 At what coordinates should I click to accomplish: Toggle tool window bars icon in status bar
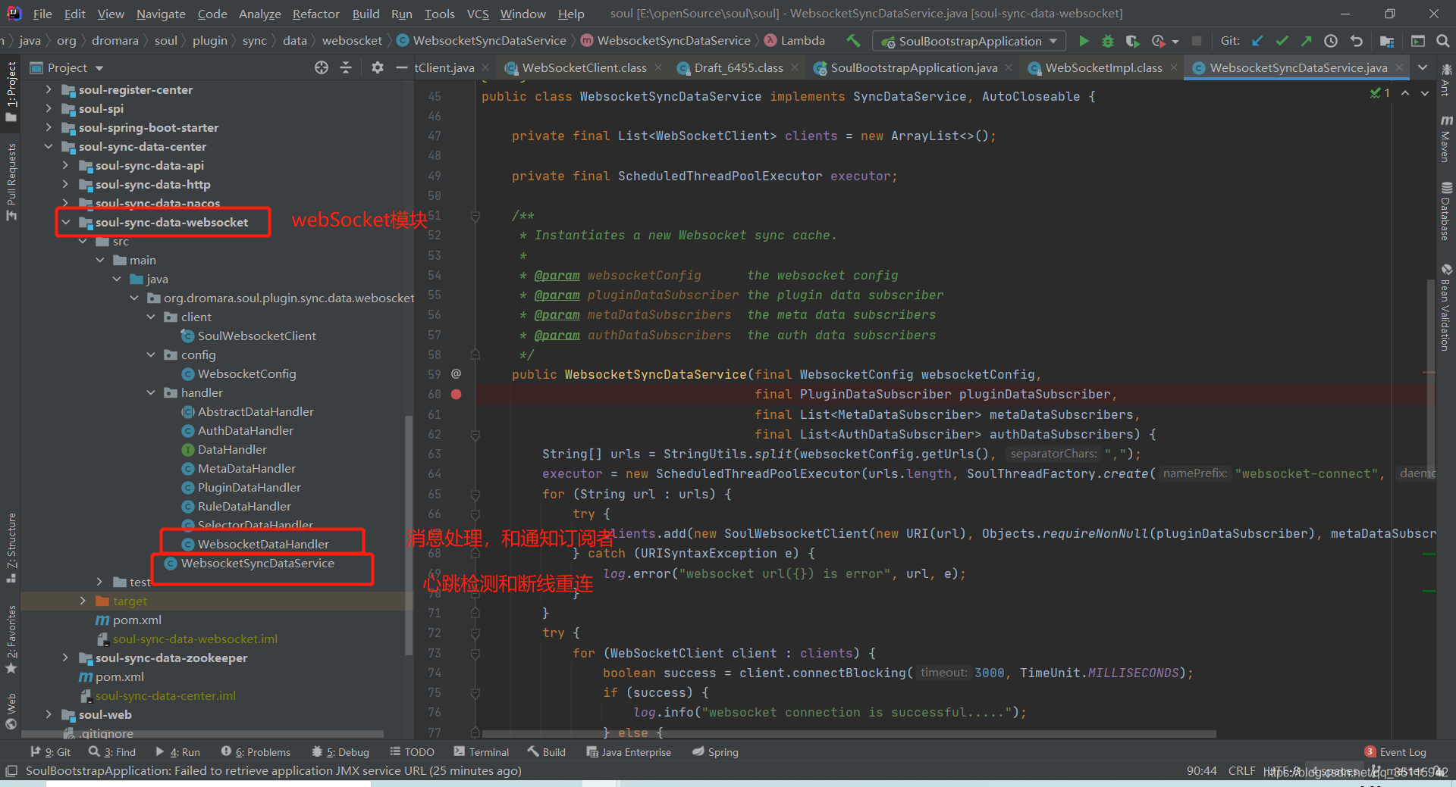(x=11, y=771)
